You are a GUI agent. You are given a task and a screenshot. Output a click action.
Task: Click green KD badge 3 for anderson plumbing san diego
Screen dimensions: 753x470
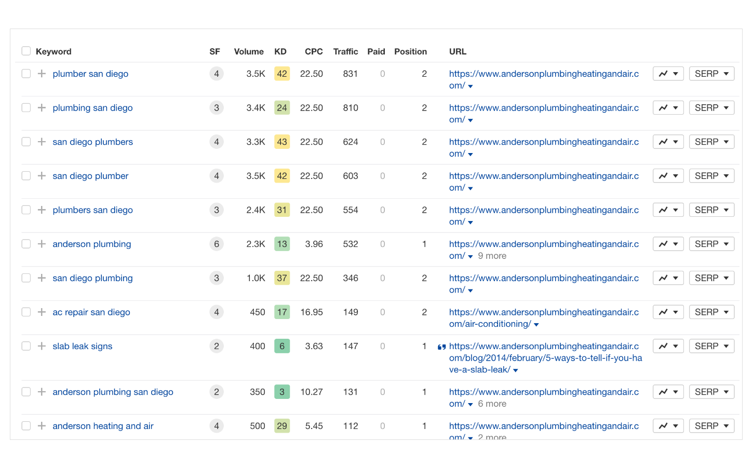point(282,392)
